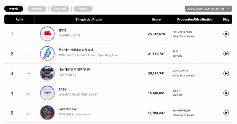This screenshot has width=237, height=124.
Task: Select the Weekly chart tab
Action: (14, 9)
